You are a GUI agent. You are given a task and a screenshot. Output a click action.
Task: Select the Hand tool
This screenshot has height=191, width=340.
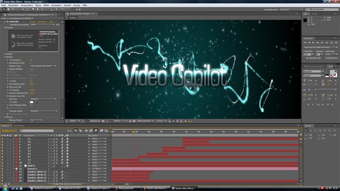point(8,9)
